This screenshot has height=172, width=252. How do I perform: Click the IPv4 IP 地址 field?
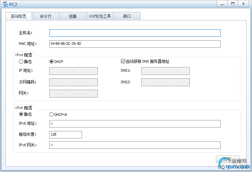pos(74,71)
